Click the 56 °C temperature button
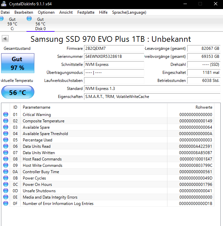 tap(18, 92)
